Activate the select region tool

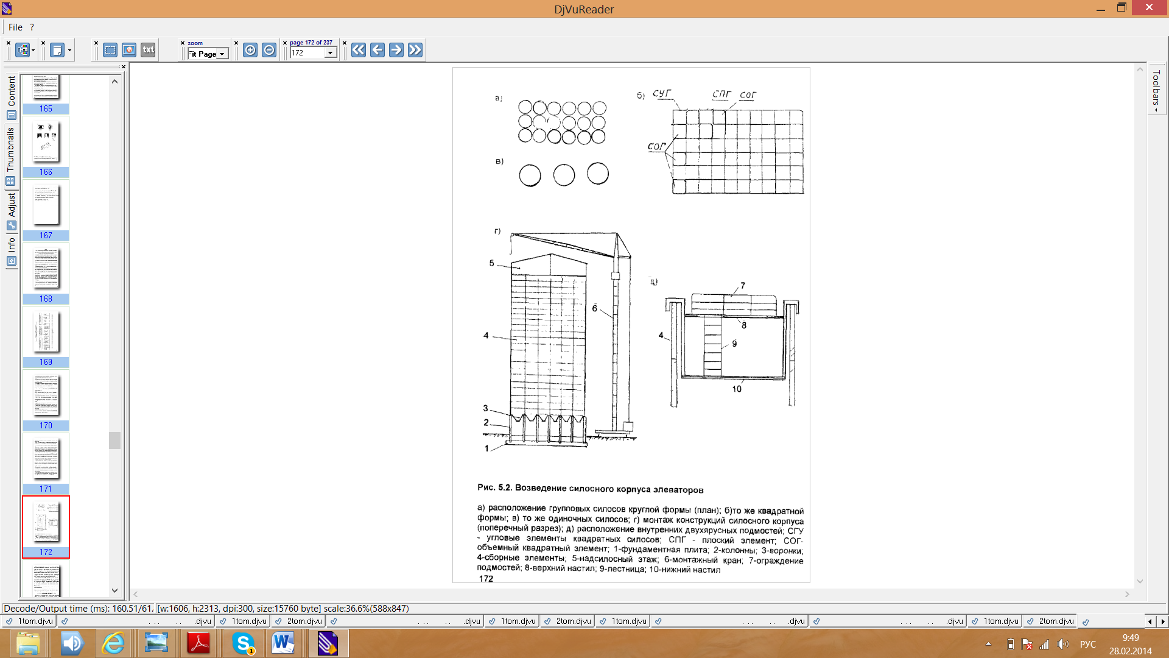(x=110, y=50)
